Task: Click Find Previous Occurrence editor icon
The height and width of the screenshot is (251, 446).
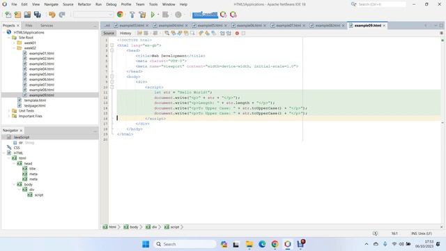Action: pyautogui.click(x=174, y=33)
